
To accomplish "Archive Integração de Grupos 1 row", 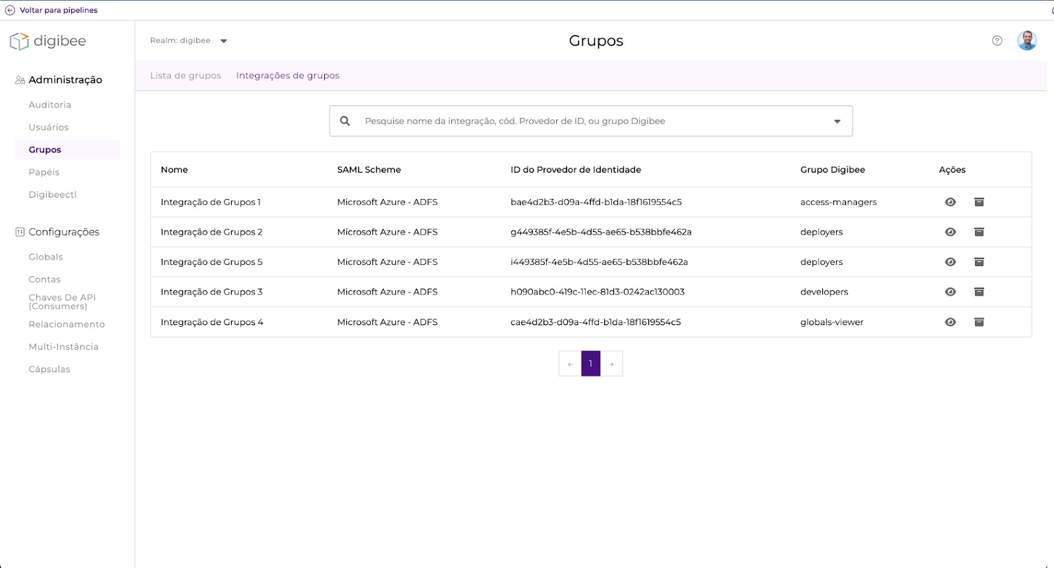I will coord(979,202).
